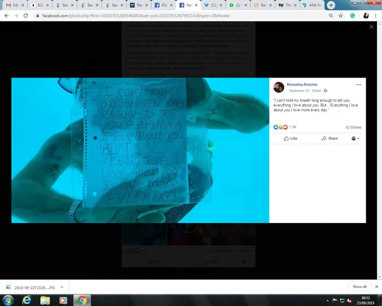
Task: Open the Windows Start menu
Action: [x=8, y=300]
